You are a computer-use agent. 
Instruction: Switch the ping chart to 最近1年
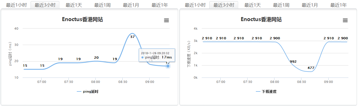click(160, 5)
